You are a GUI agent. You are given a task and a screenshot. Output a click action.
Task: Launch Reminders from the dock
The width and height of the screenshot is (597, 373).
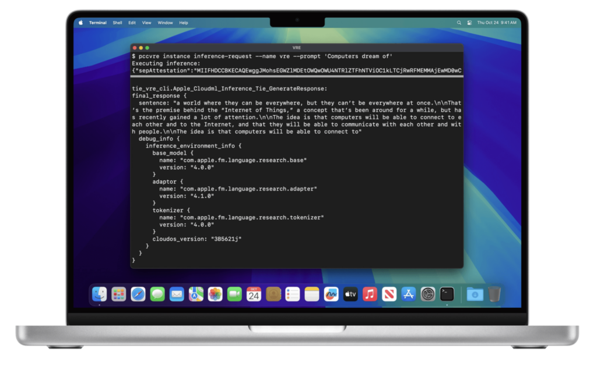[293, 294]
